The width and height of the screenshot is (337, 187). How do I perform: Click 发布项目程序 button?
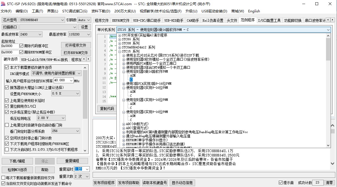coord(104,183)
